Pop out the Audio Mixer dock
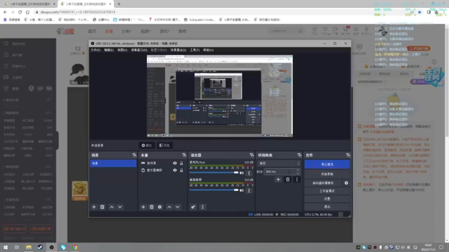This screenshot has width=449, height=252. 251,155
